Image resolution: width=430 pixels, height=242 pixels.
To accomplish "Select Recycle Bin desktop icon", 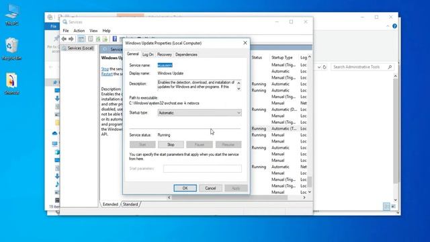I will [11, 49].
